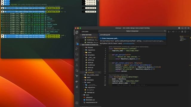Open the Remote Explorer view
Image resolution: width=191 pixels, height=107 pixels.
77,54
